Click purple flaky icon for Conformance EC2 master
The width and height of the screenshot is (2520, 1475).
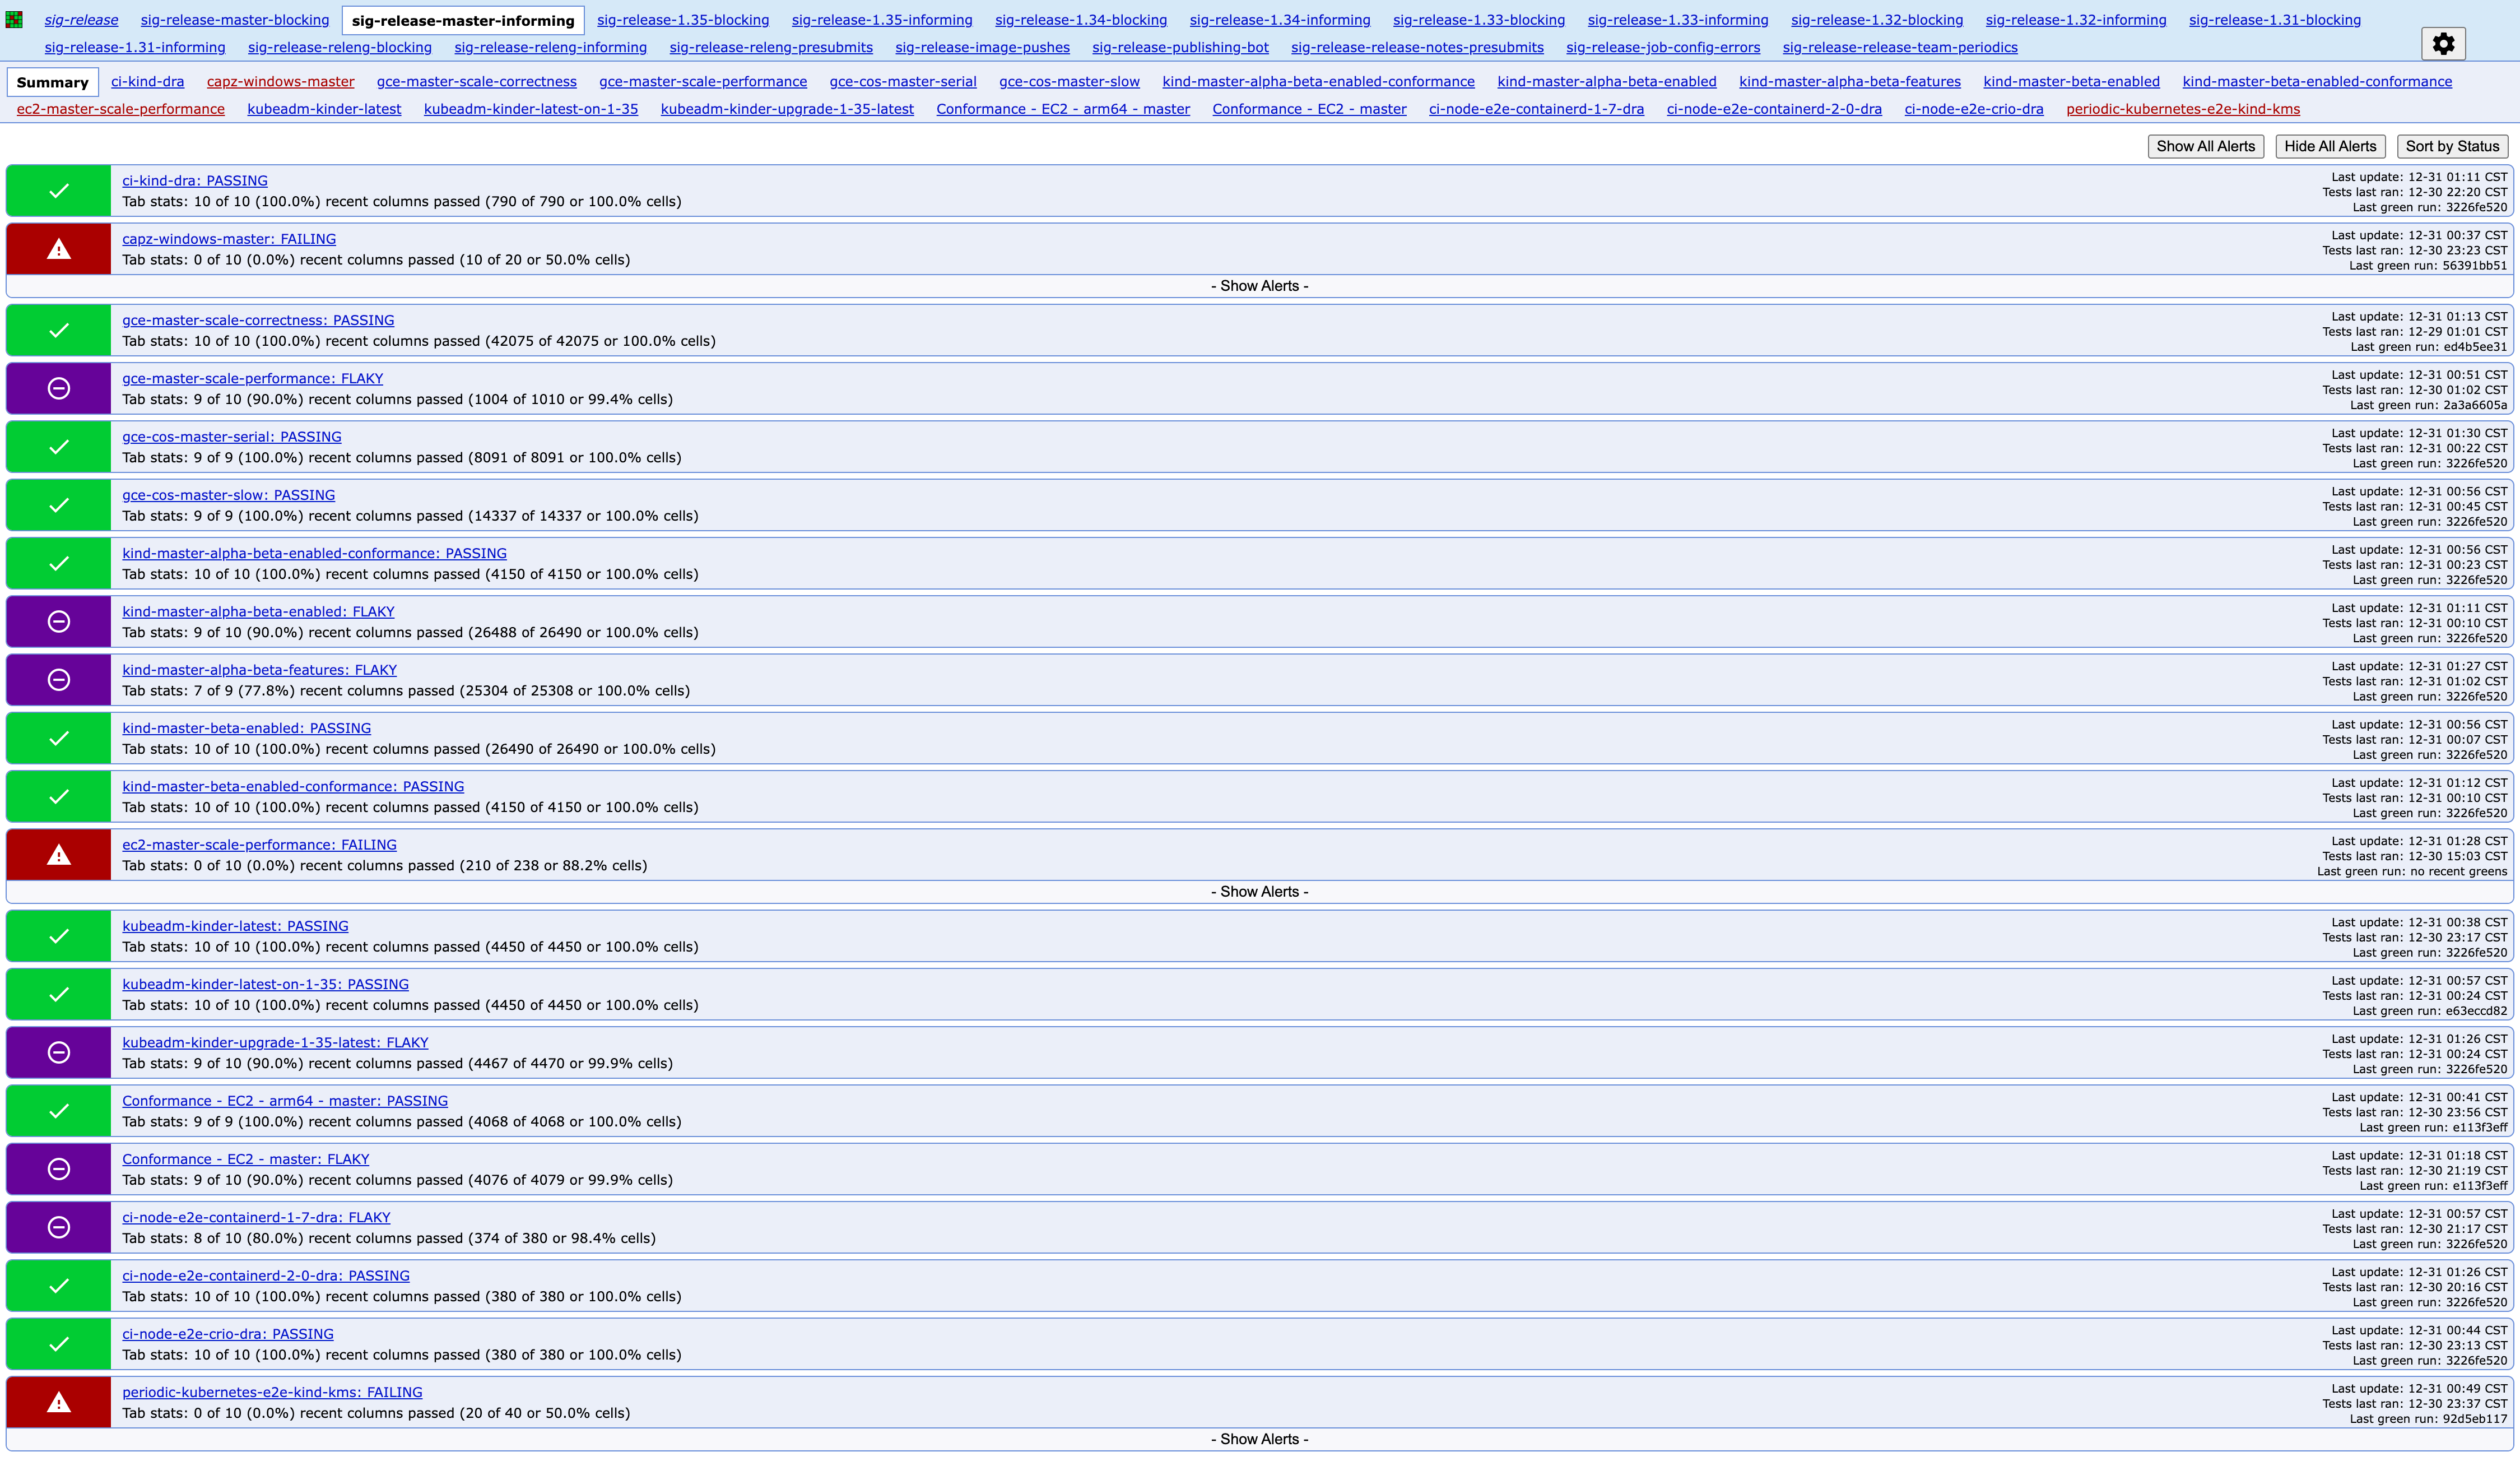tap(59, 1169)
